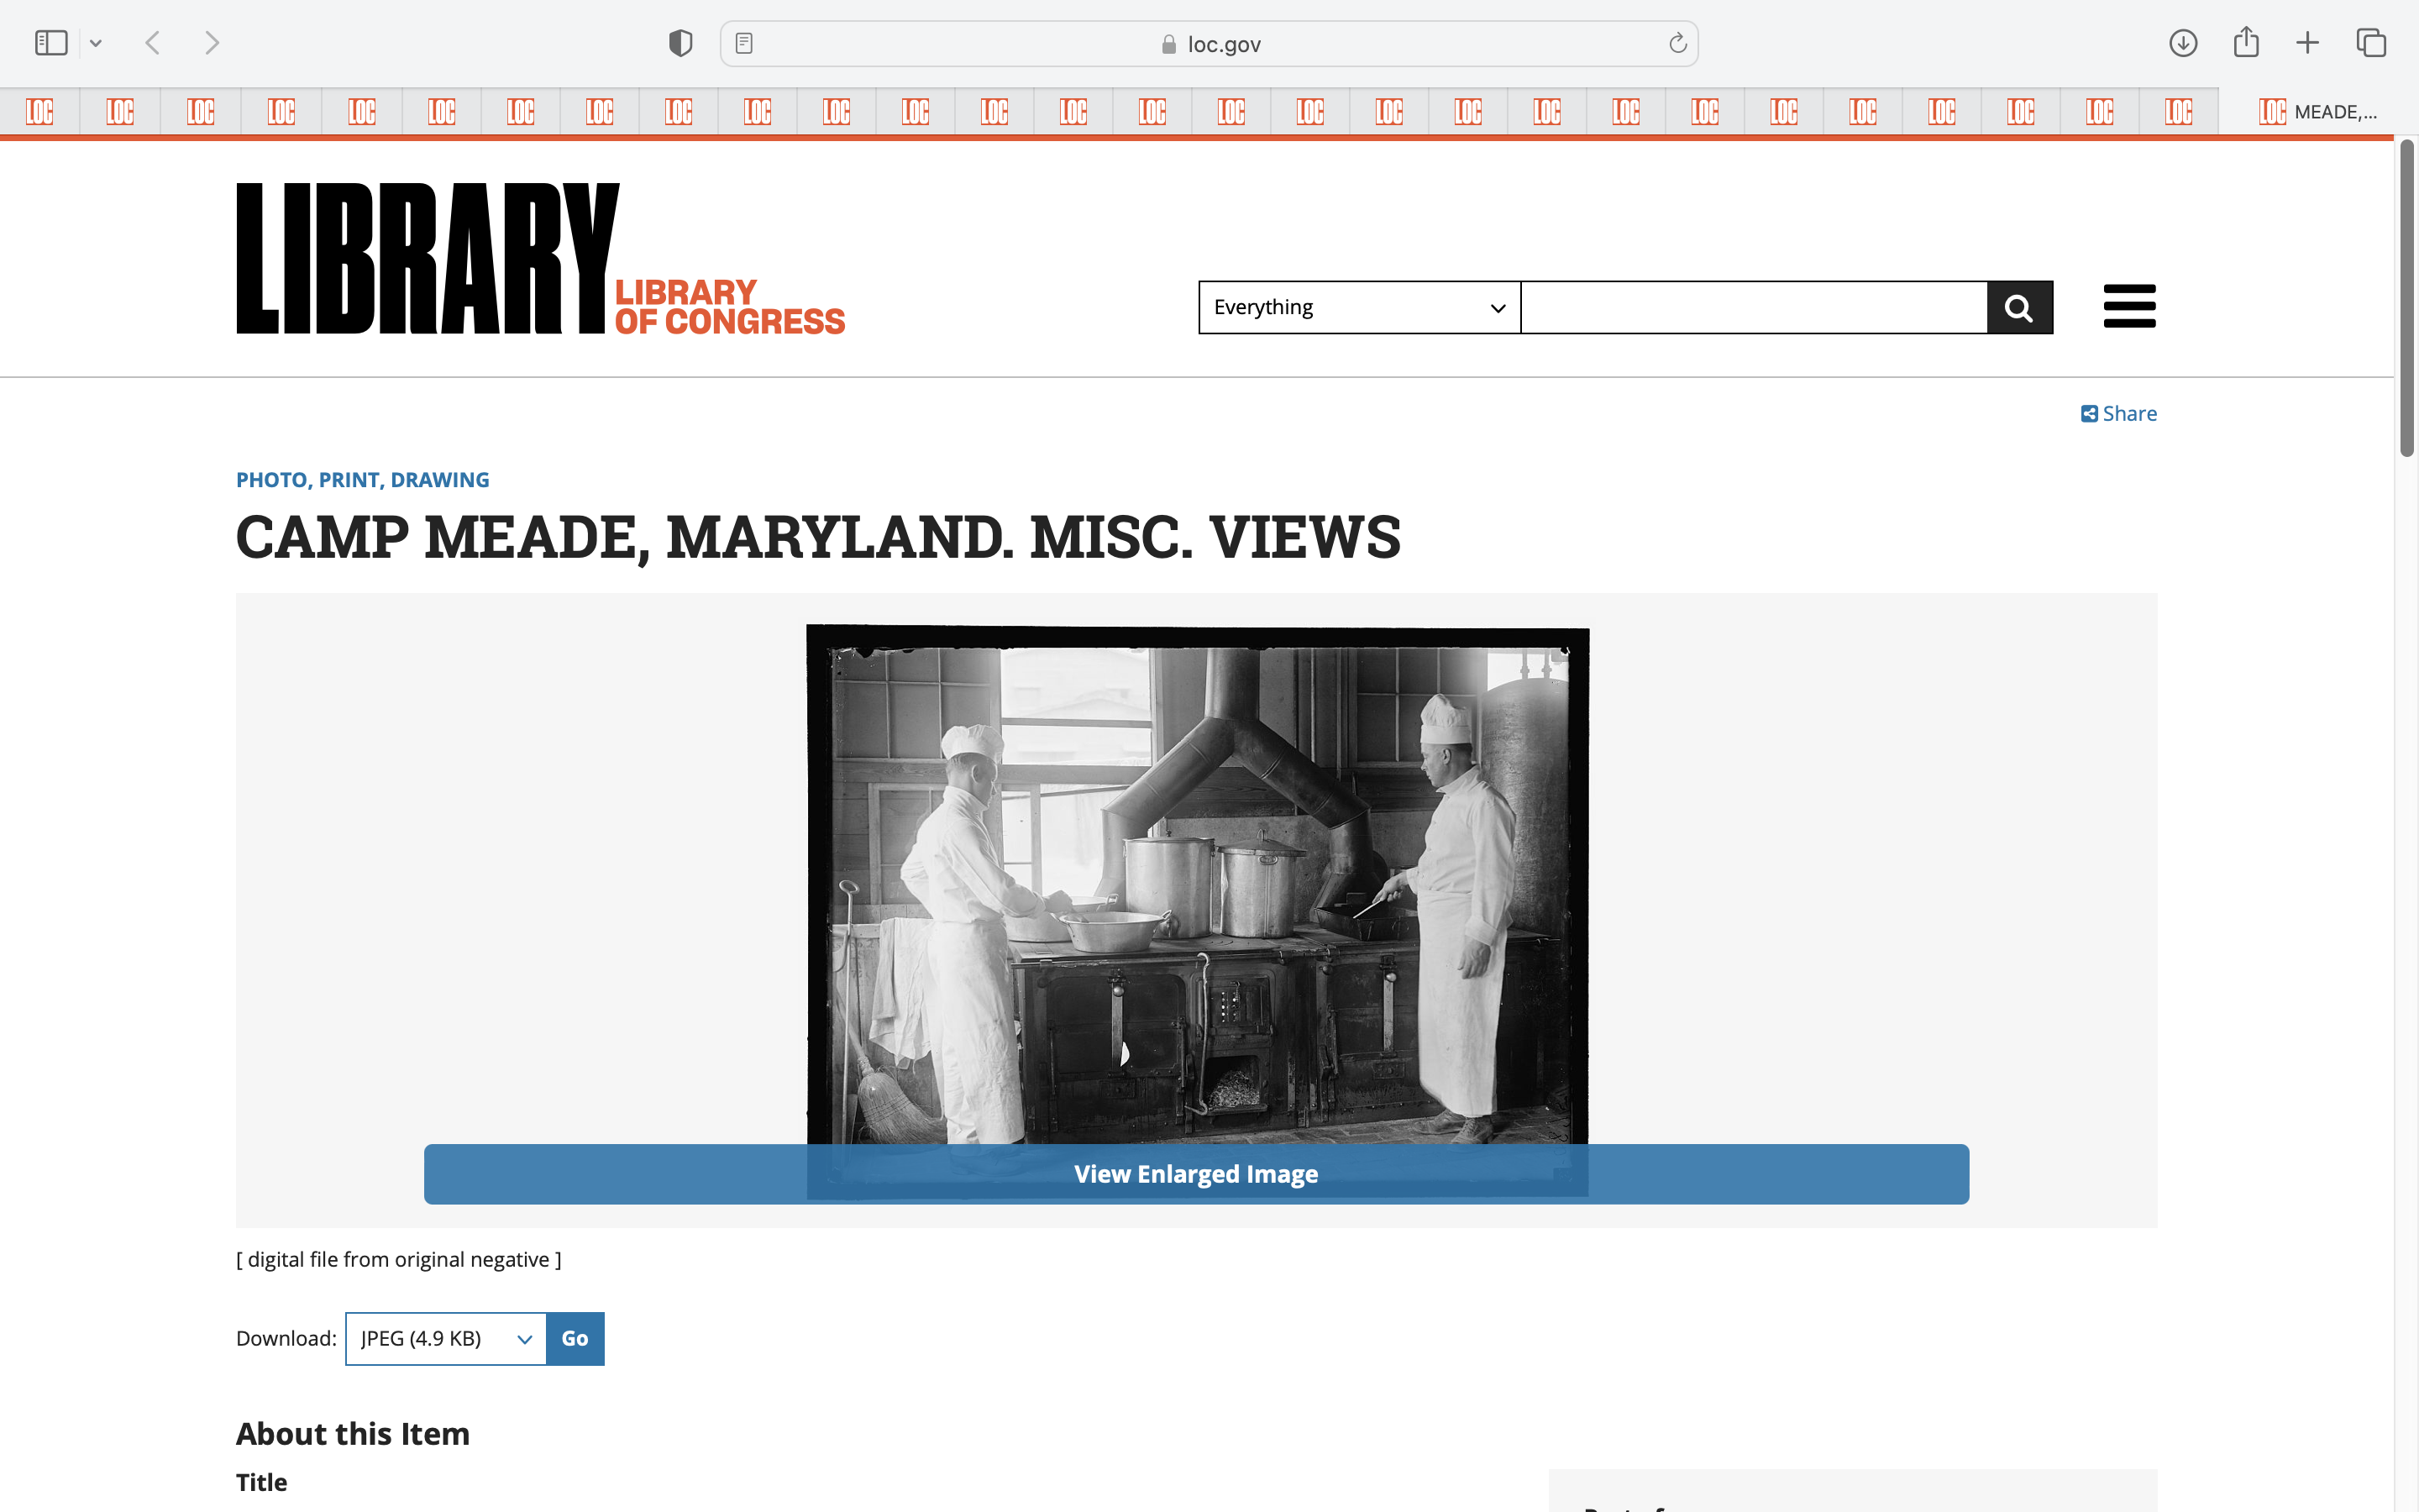
Task: Click the Safari share toolbar icon
Action: coord(2246,43)
